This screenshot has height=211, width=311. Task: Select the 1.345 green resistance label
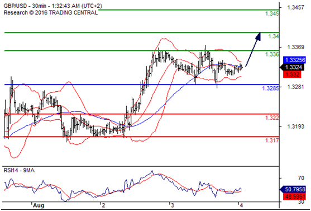[272, 14]
